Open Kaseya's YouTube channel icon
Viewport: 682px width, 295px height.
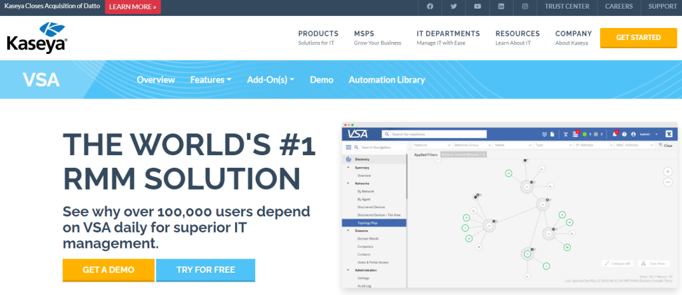(478, 7)
